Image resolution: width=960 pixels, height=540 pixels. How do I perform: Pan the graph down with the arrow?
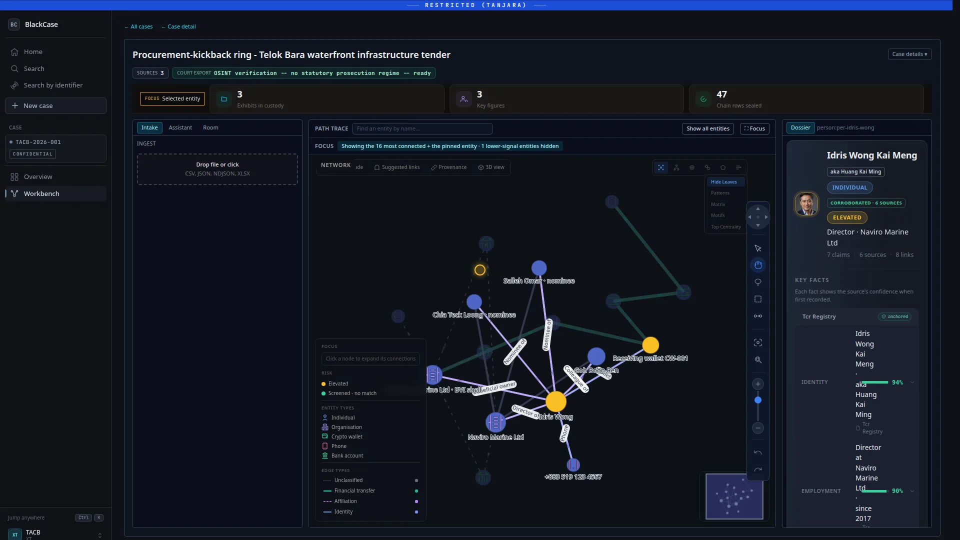point(758,225)
